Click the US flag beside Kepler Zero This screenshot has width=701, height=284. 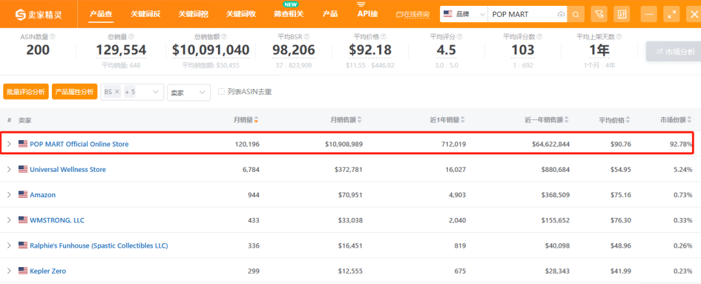(x=23, y=270)
